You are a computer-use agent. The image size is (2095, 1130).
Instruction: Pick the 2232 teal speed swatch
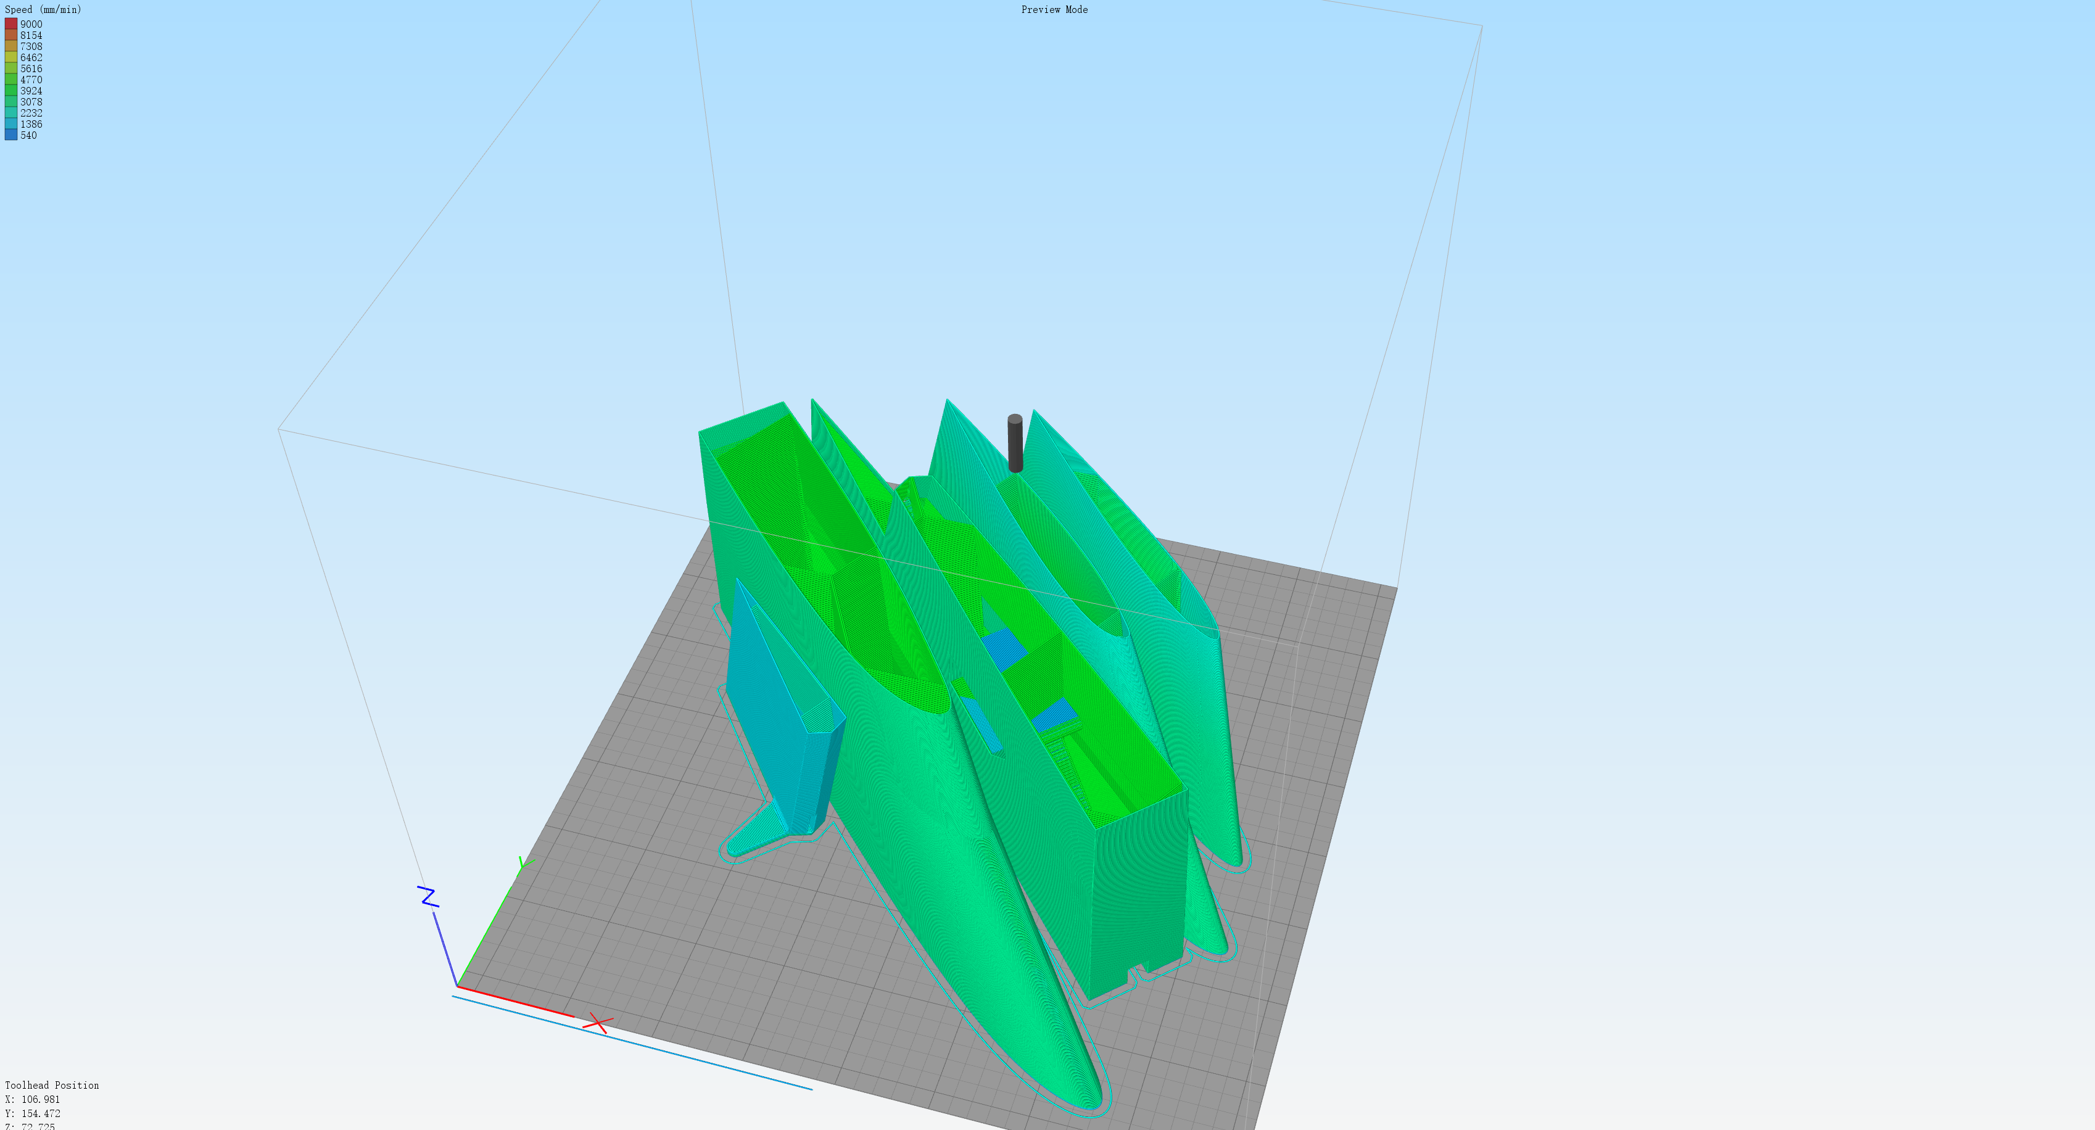coord(10,113)
